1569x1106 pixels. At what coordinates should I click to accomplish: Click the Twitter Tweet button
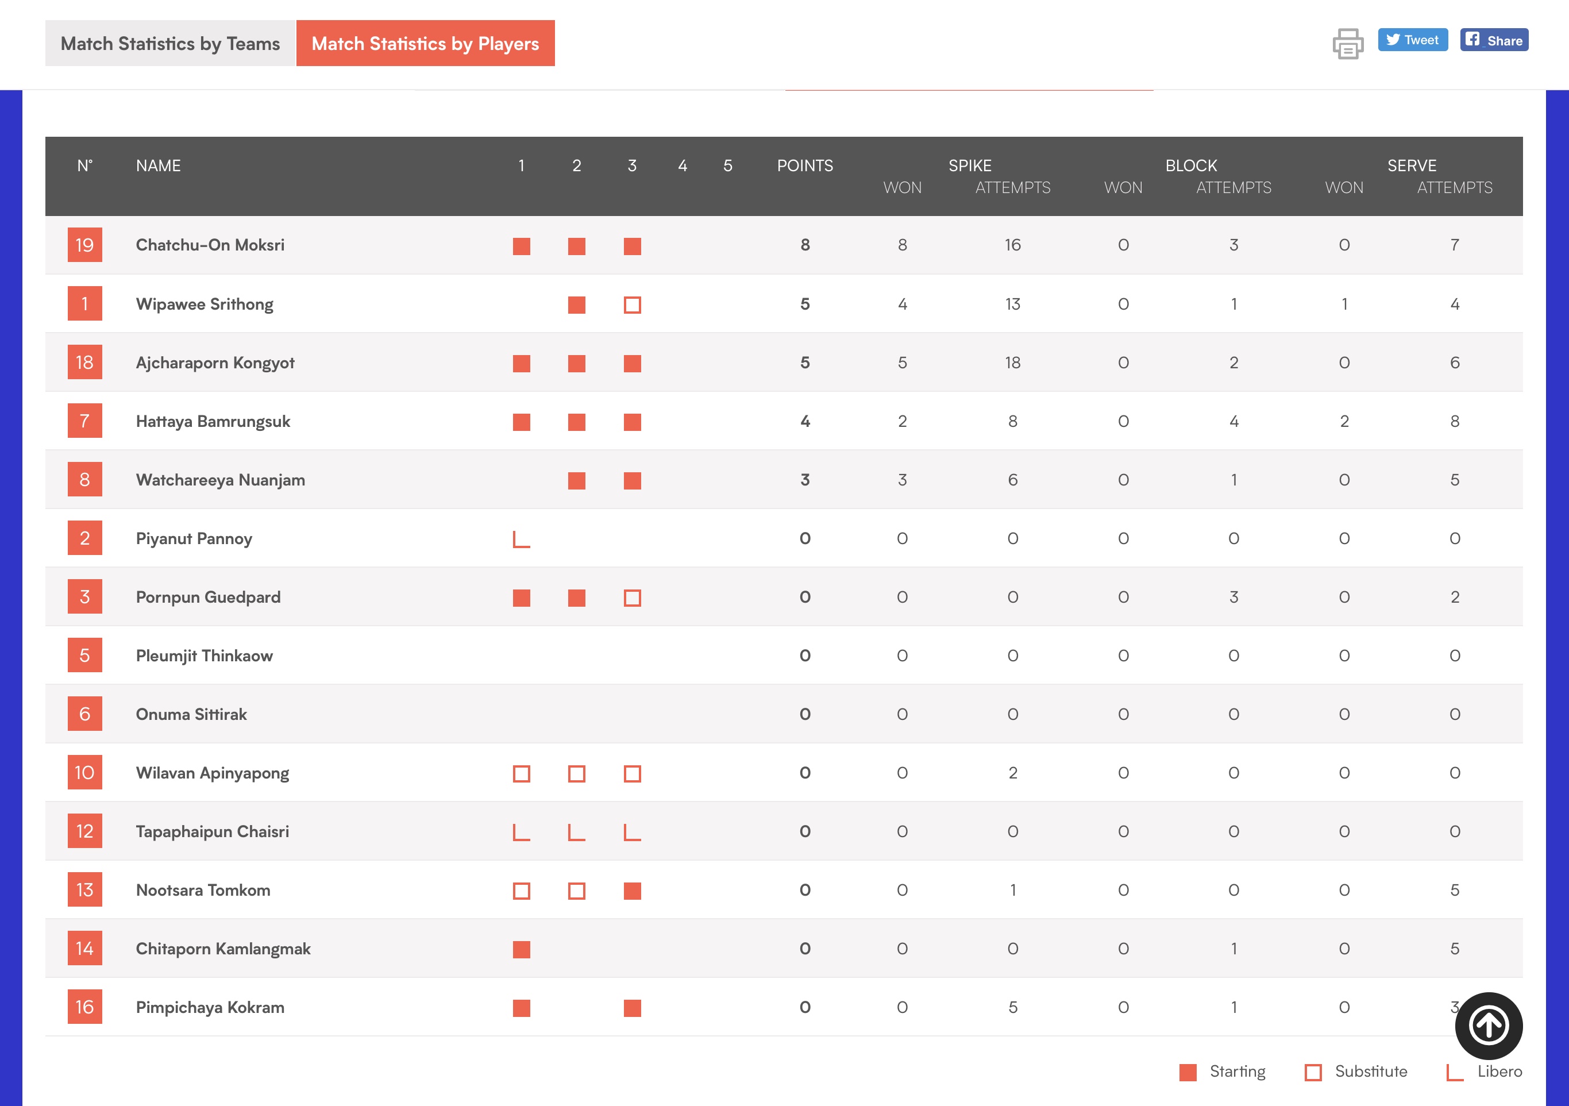(x=1413, y=40)
